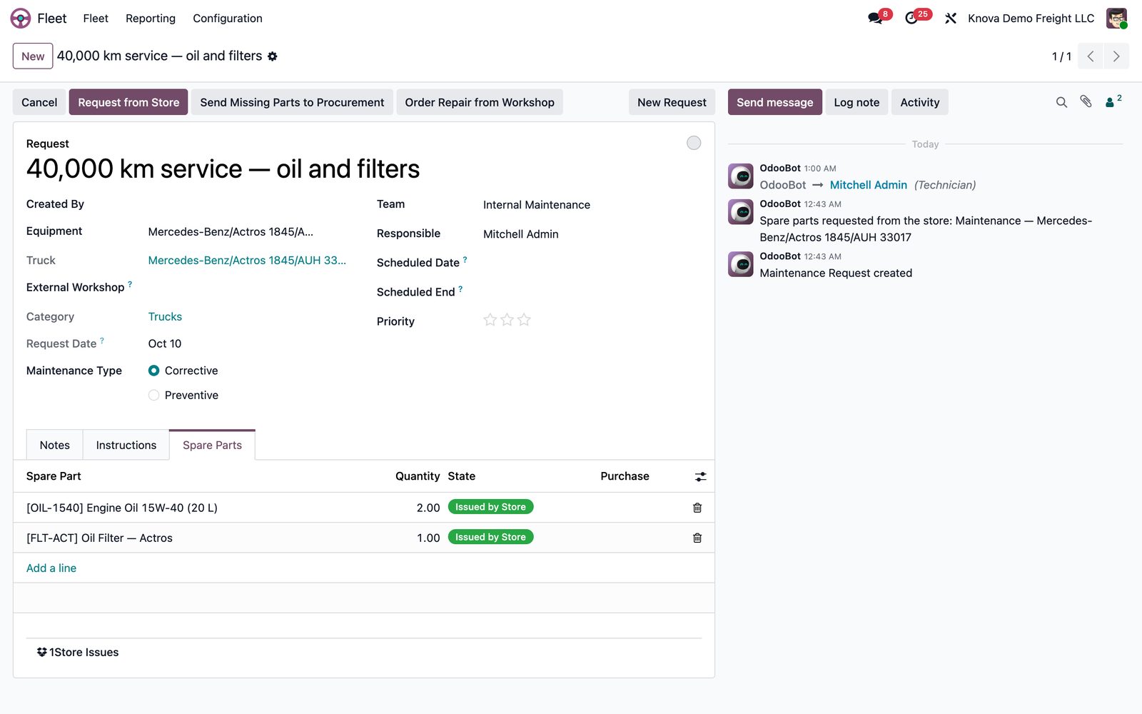Click the Add a line link
Viewport: 1142px width, 714px height.
(x=51, y=568)
